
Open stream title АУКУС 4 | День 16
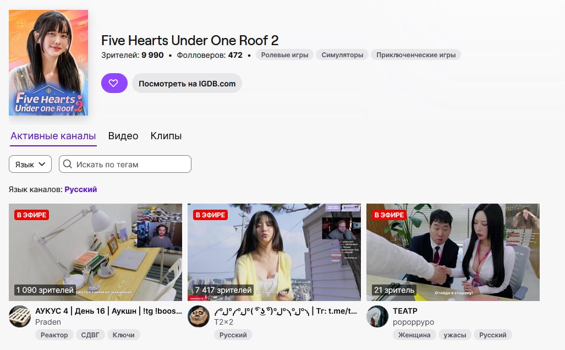point(108,311)
